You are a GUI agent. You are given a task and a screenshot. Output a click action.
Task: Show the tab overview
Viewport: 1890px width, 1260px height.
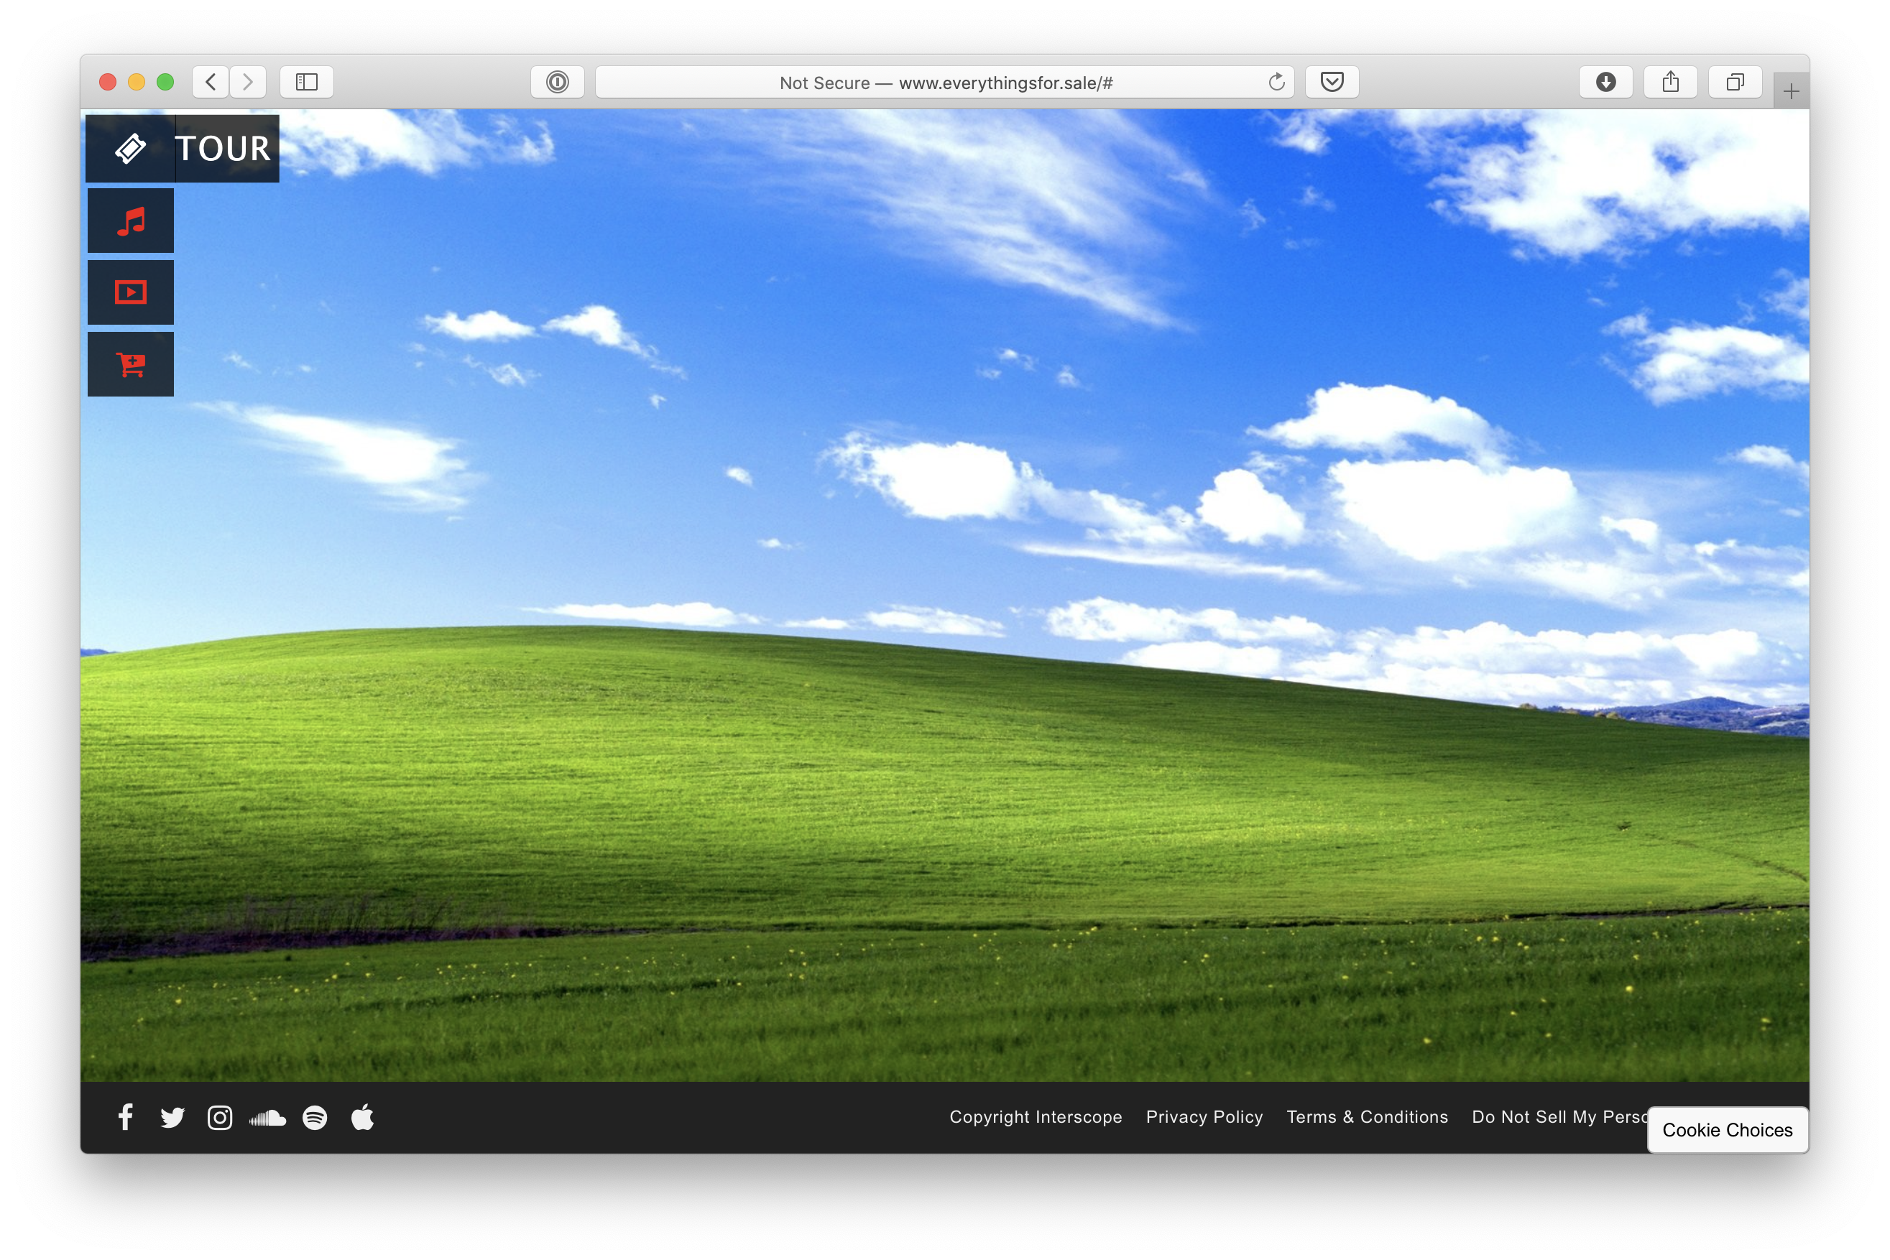click(1735, 82)
